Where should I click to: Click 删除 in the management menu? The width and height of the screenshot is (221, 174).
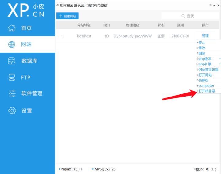click(202, 53)
